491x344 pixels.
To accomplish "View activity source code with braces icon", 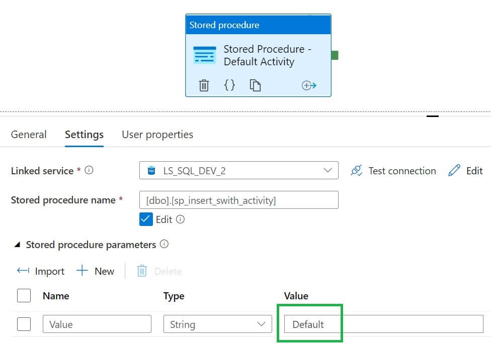I will pyautogui.click(x=229, y=85).
